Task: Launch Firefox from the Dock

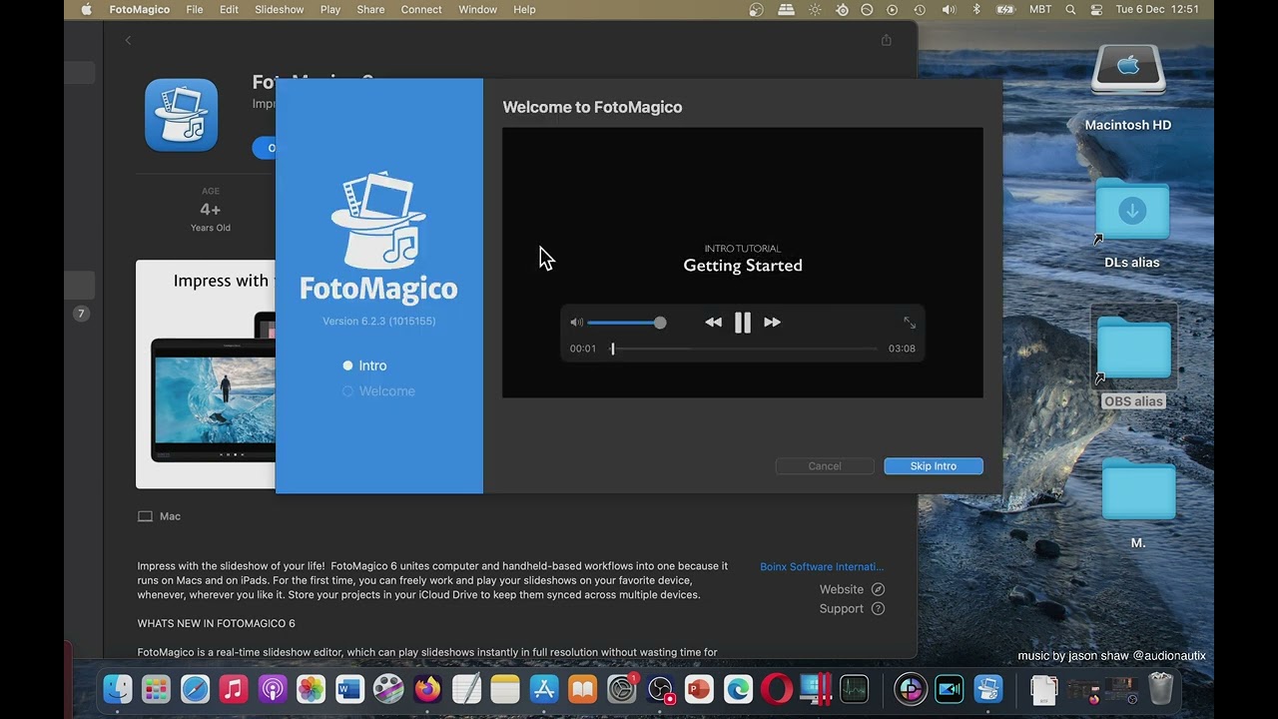Action: tap(427, 689)
